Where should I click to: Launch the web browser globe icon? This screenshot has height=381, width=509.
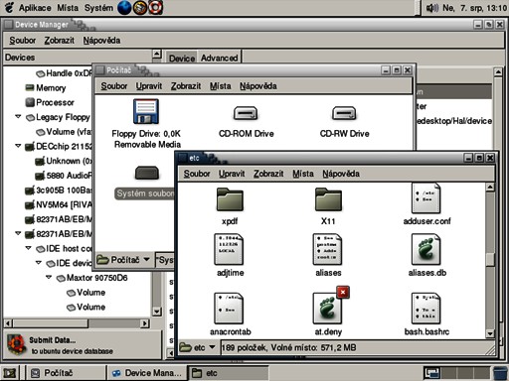click(x=124, y=8)
